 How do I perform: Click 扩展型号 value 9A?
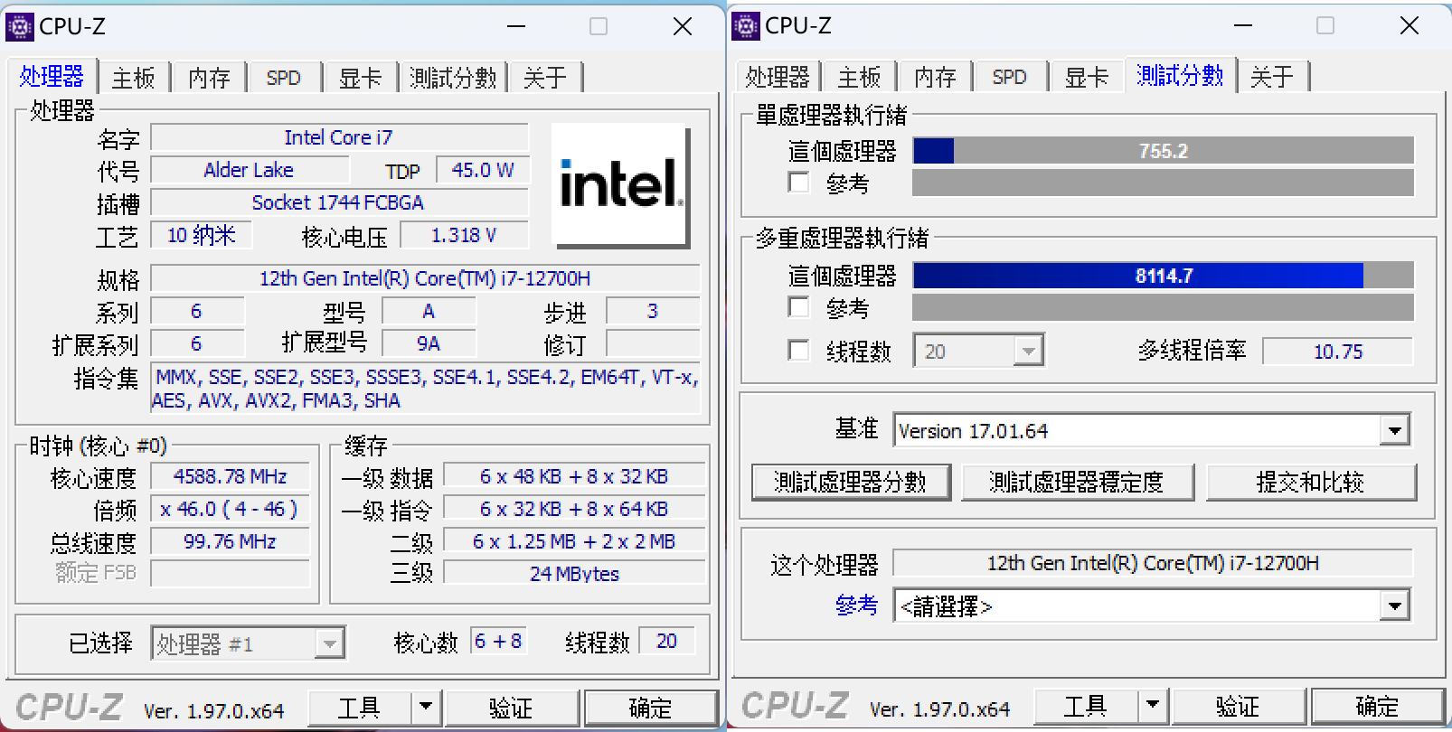coord(429,343)
